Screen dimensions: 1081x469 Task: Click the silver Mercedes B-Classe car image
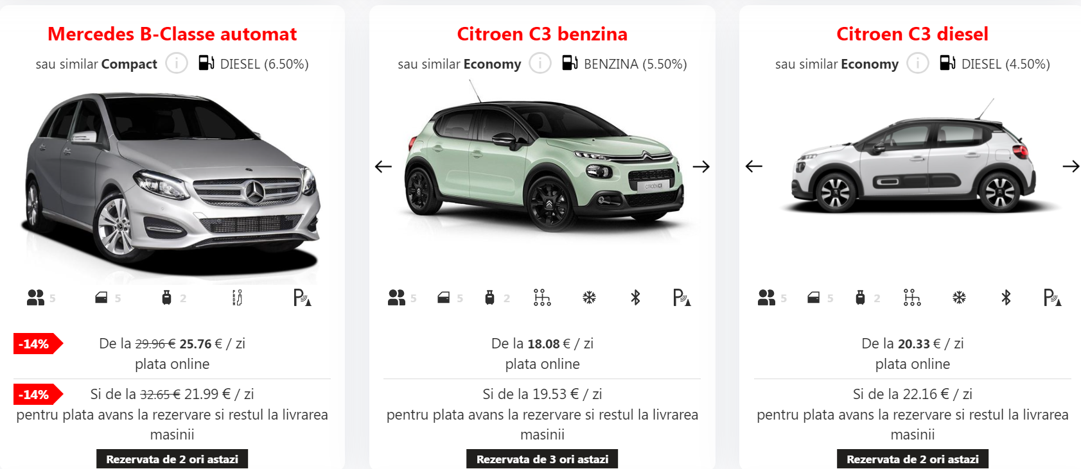(x=172, y=185)
